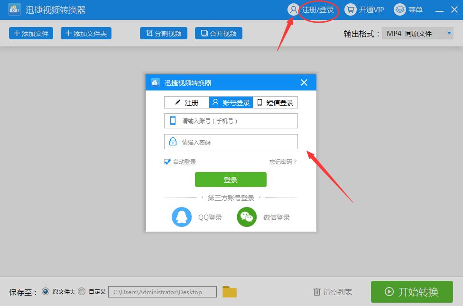Screen dimensions: 463x306
Task: Choose the 自定义 custom save location option
Action: (81, 292)
